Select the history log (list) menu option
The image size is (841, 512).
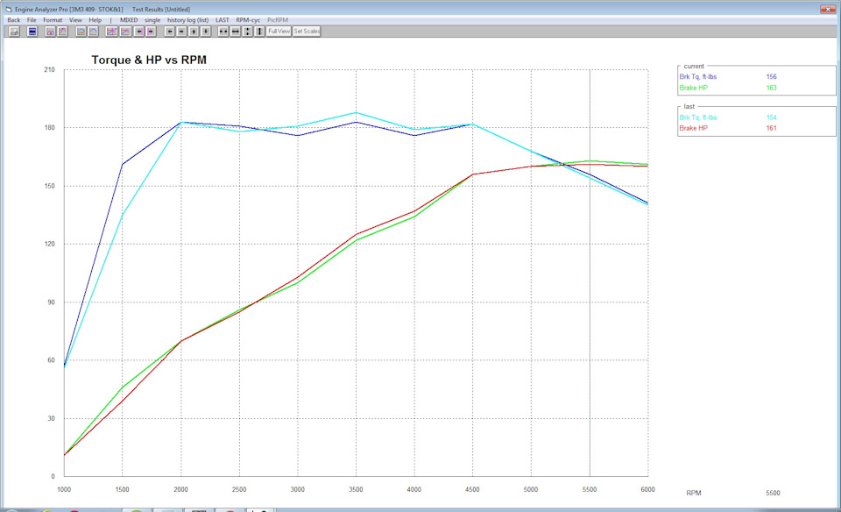pos(187,19)
